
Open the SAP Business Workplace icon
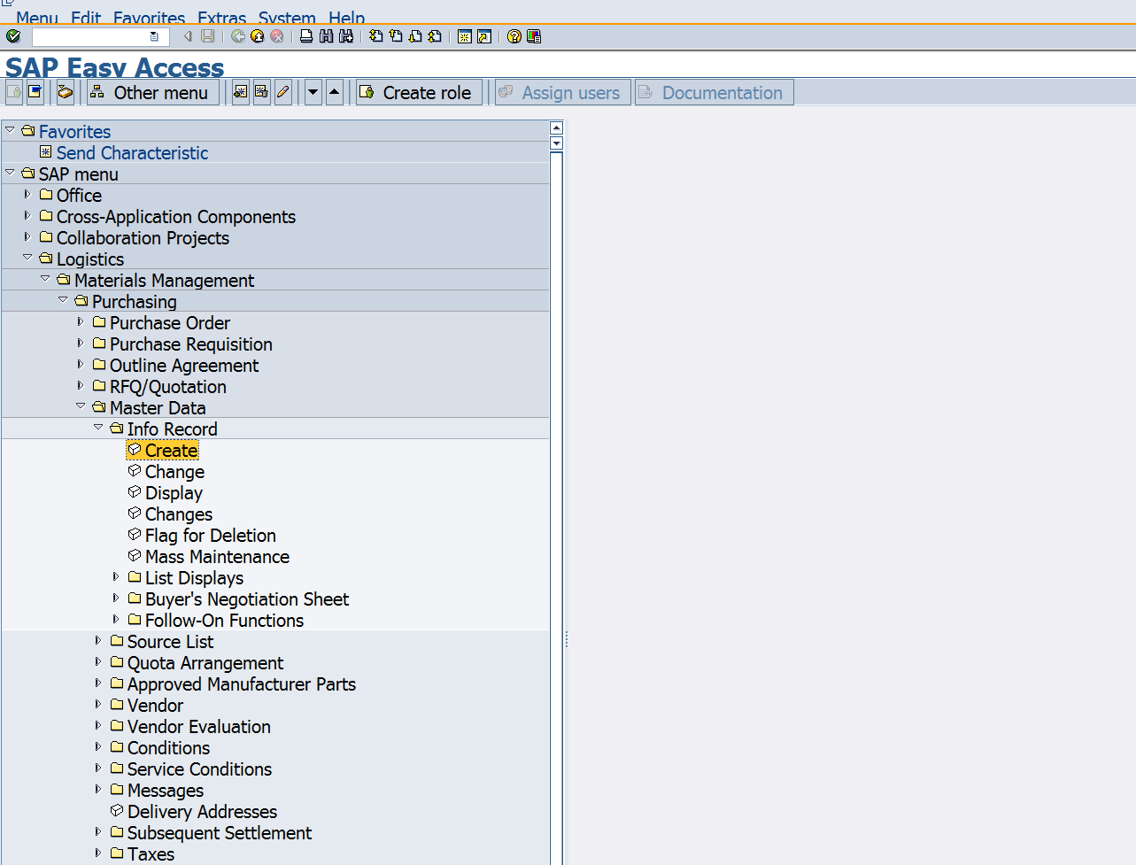(66, 92)
